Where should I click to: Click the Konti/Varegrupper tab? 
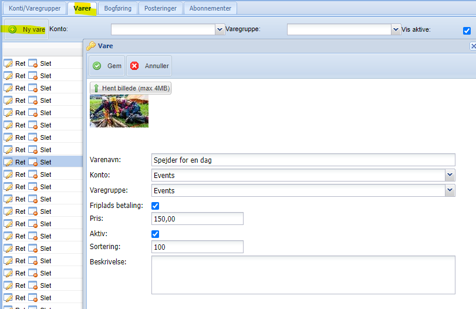(x=34, y=8)
